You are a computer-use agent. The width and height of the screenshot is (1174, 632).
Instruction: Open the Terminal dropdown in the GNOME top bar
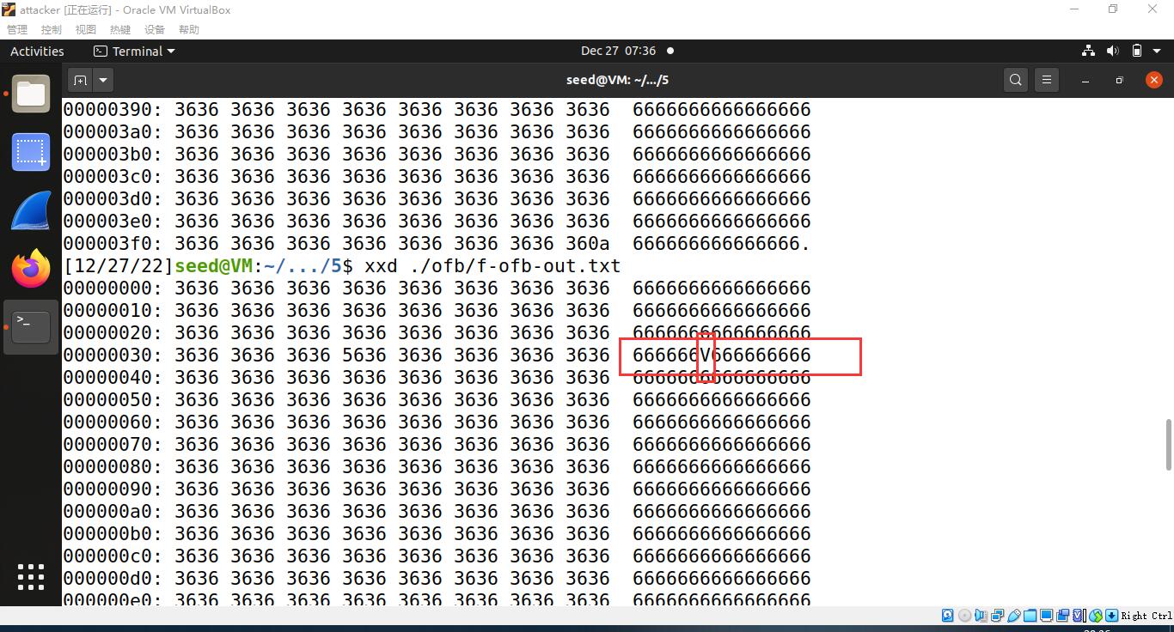[x=134, y=51]
